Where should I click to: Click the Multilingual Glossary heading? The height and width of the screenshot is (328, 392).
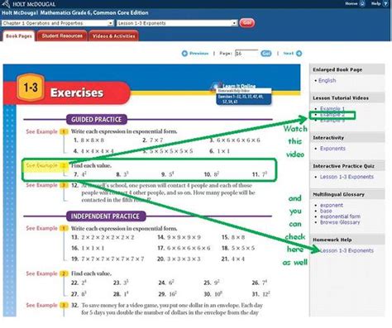point(338,194)
